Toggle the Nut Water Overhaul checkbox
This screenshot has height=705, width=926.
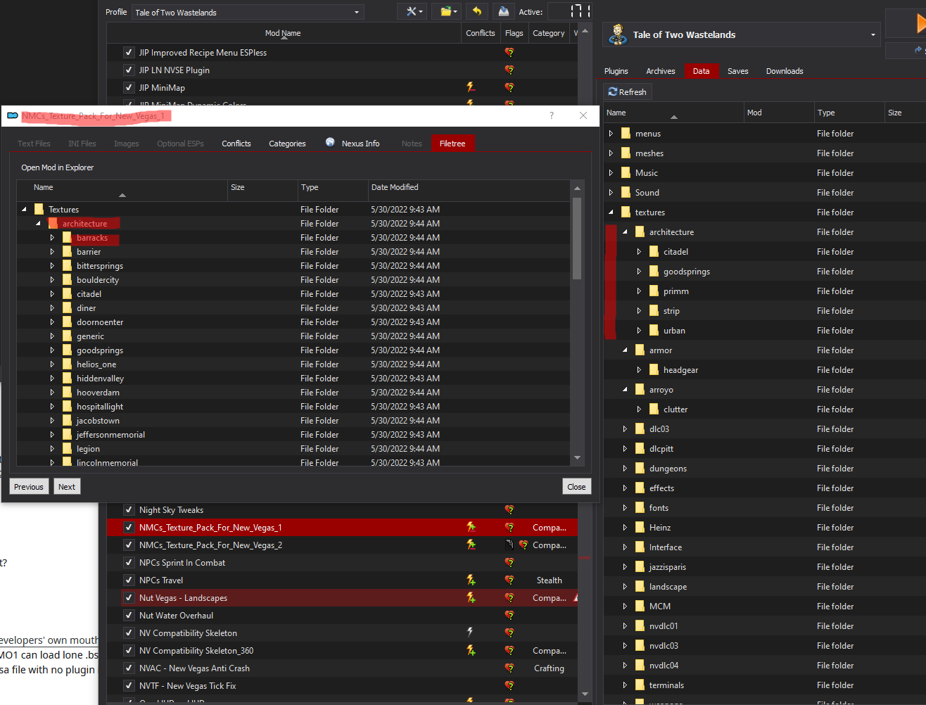(129, 615)
